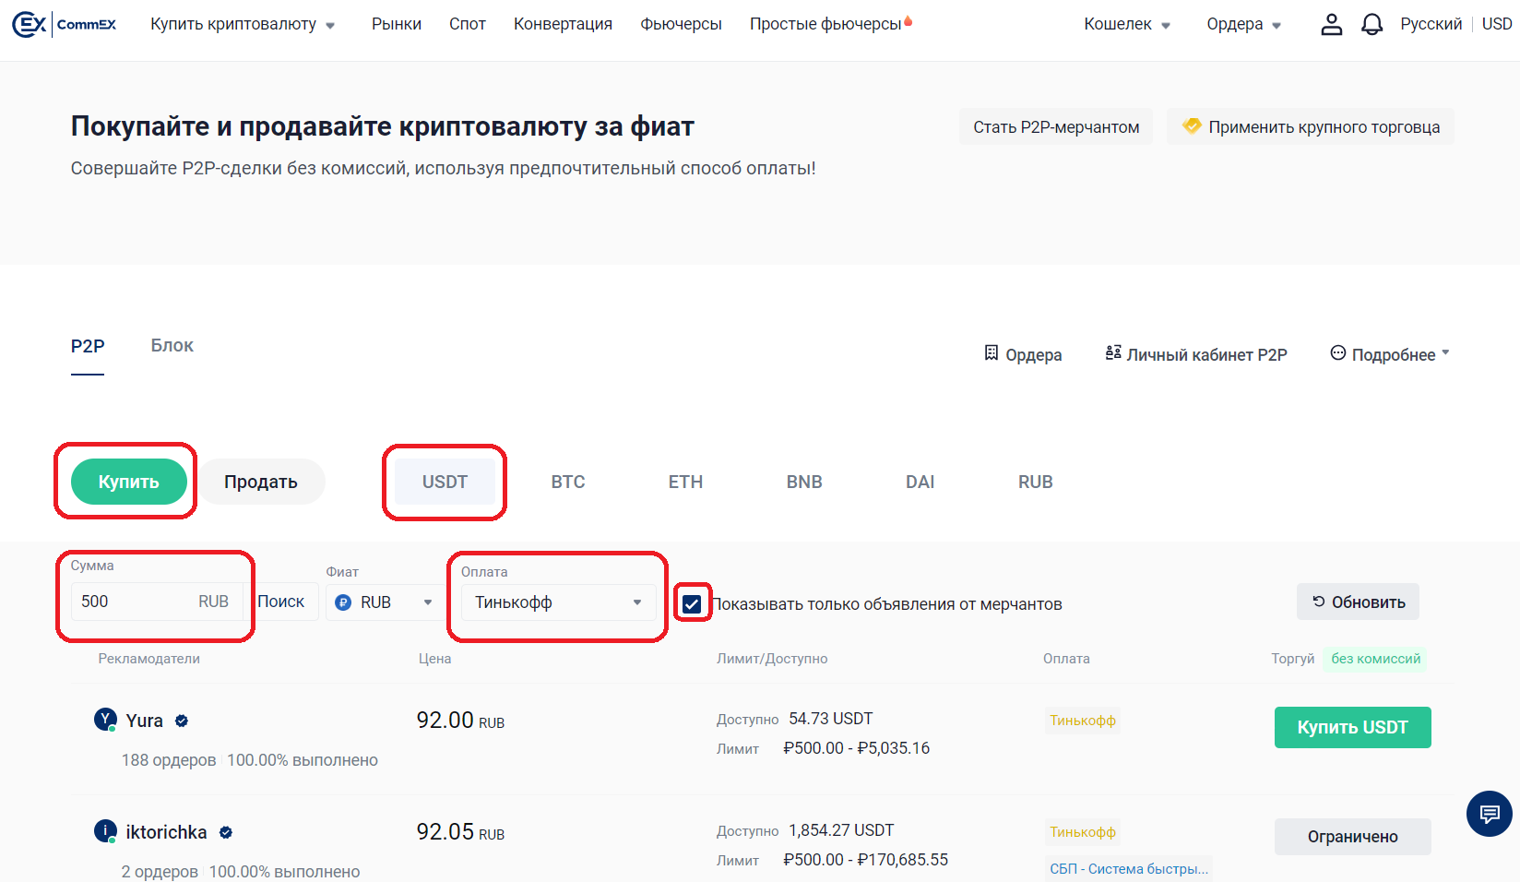The width and height of the screenshot is (1520, 882).
Task: Expand the Кошелек wallet menu
Action: coord(1126,24)
